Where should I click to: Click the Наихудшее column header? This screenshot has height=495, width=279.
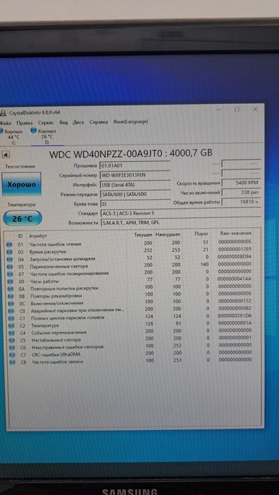point(168,235)
